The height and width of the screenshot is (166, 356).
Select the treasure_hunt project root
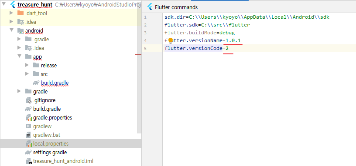click(35, 4)
